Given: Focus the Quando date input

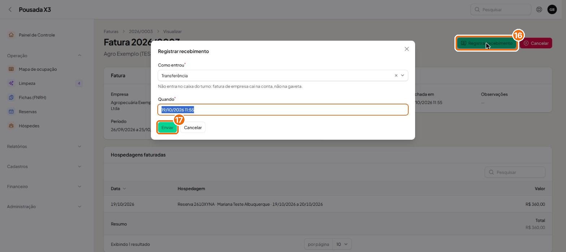Looking at the screenshot, I should 283,110.
